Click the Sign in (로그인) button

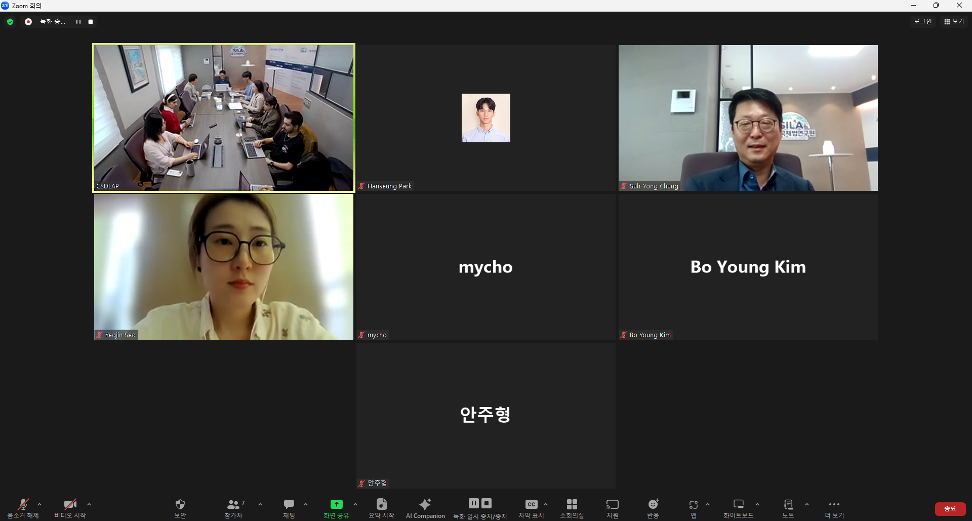[x=922, y=21]
